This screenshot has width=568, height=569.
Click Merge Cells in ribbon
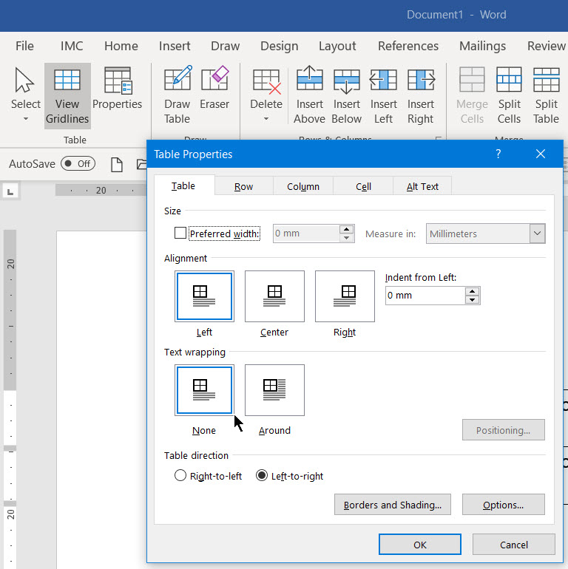[472, 96]
